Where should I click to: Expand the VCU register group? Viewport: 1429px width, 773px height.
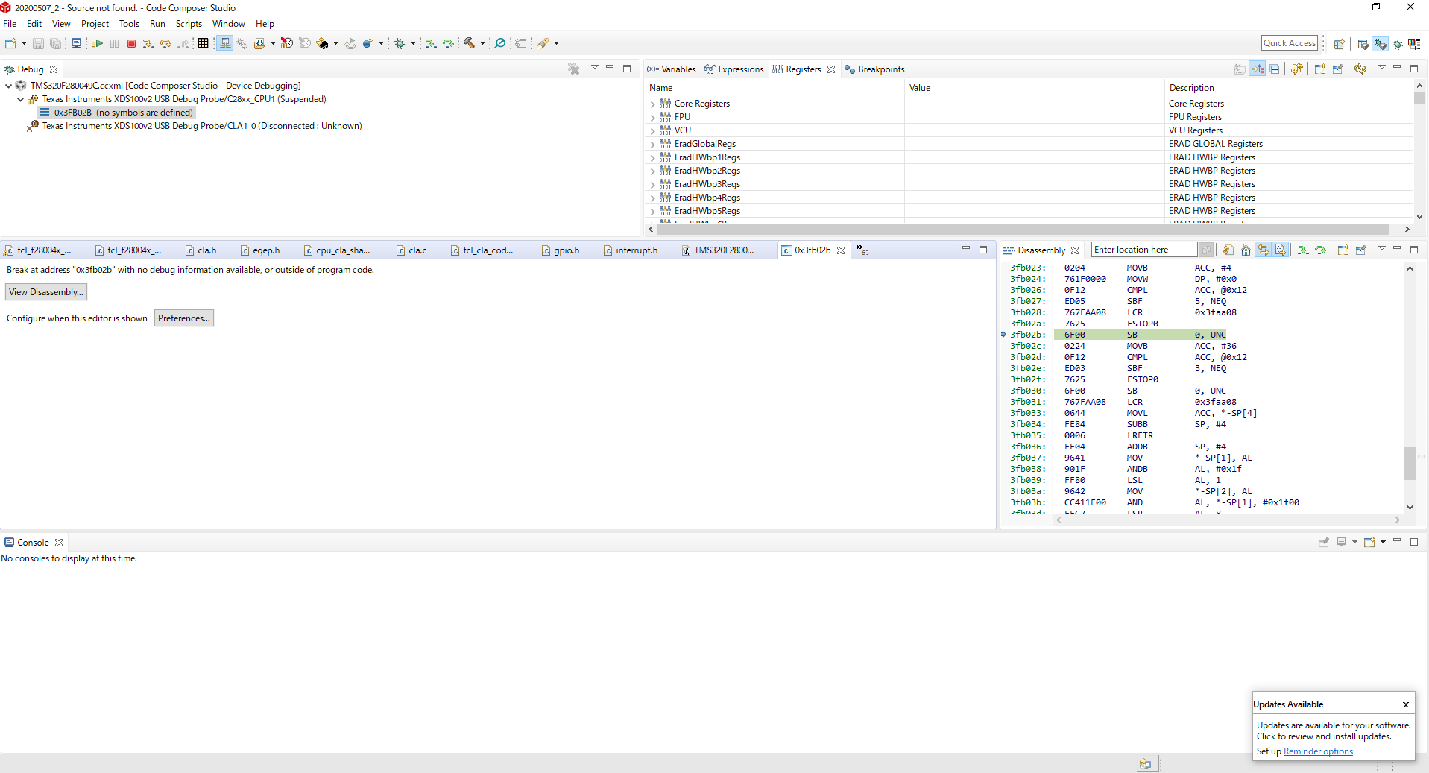coord(653,131)
